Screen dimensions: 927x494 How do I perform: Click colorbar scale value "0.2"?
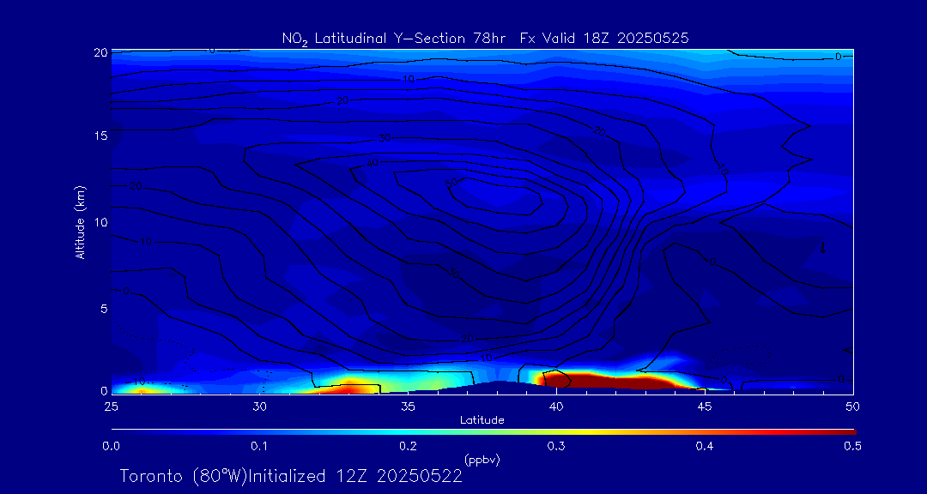coord(408,446)
